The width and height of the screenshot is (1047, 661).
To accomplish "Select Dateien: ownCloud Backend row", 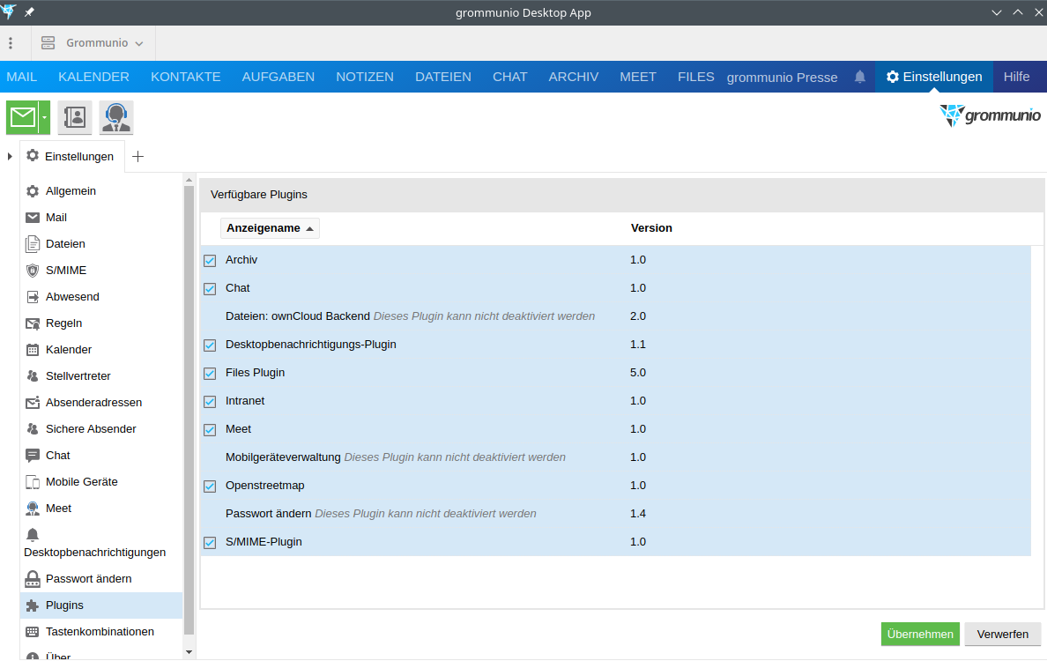I will [x=616, y=316].
